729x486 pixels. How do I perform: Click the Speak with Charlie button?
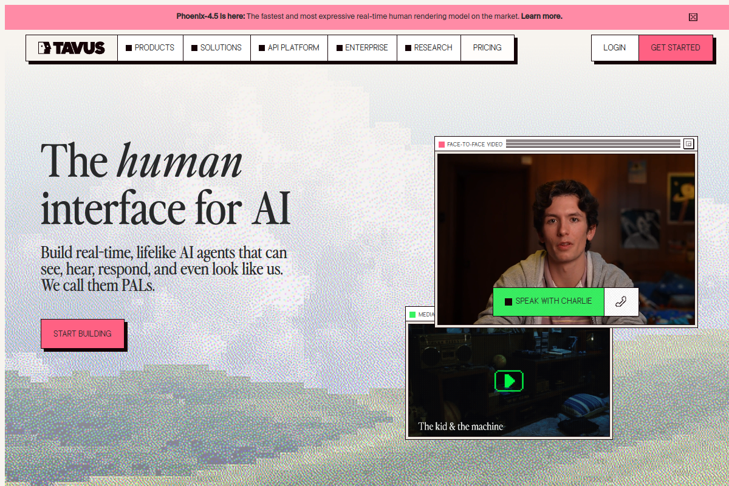click(x=548, y=301)
